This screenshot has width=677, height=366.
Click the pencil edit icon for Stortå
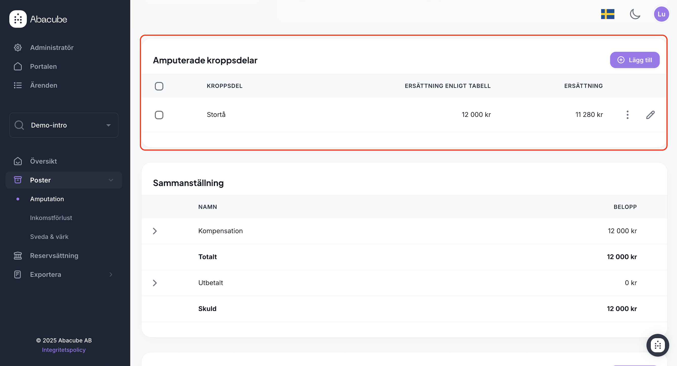650,115
